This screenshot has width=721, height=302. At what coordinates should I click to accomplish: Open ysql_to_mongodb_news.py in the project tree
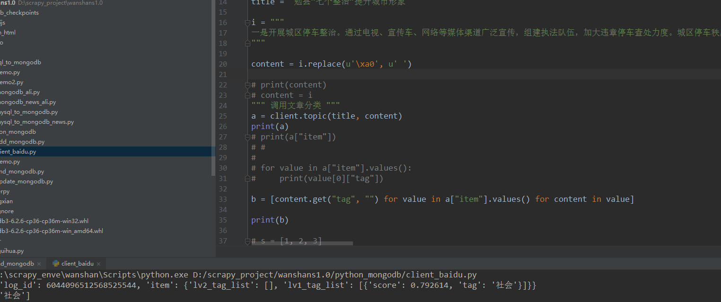(x=37, y=122)
